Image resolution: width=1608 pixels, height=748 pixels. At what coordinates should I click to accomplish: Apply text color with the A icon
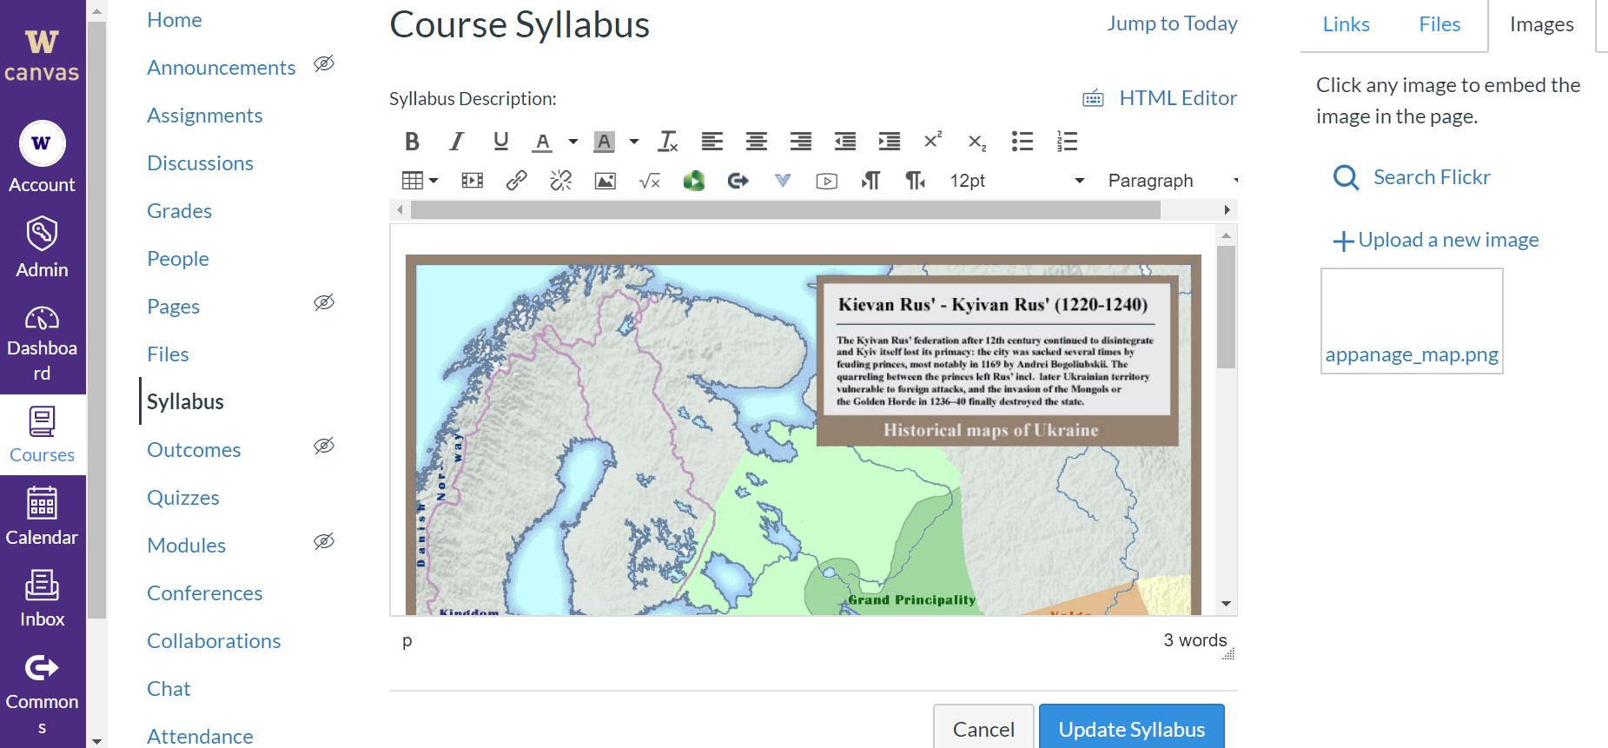(x=543, y=142)
